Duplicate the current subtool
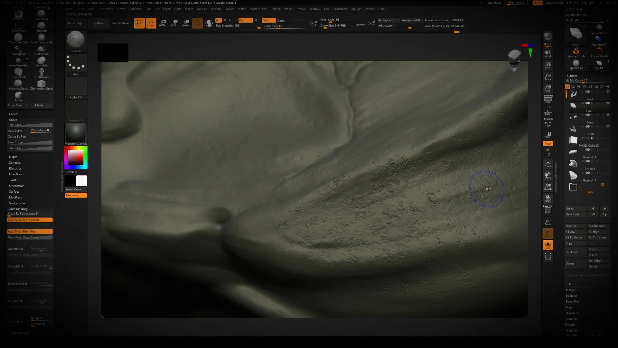 pyautogui.click(x=572, y=252)
